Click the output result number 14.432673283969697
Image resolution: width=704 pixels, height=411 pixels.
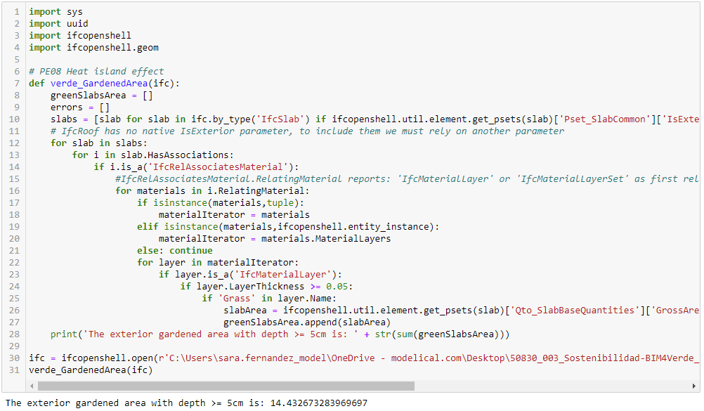coord(319,403)
